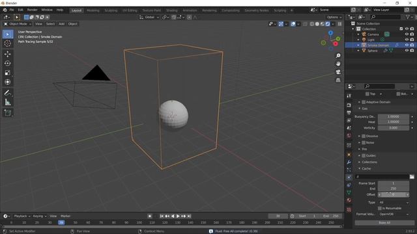Adjust the Vorticity slider

click(394, 128)
